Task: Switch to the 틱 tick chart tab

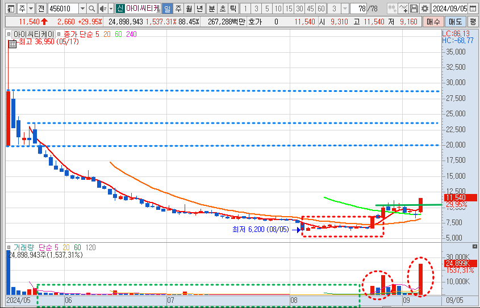Action: (233, 9)
